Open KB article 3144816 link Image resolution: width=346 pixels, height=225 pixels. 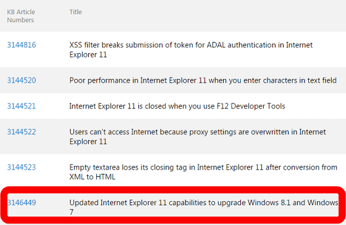(x=22, y=45)
